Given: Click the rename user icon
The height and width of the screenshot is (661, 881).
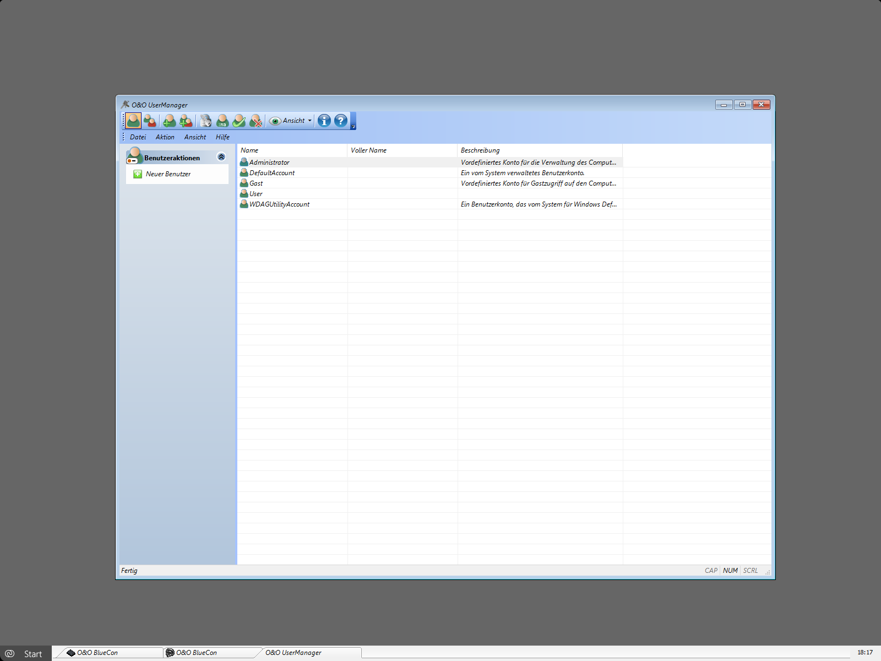Looking at the screenshot, I should (x=222, y=121).
